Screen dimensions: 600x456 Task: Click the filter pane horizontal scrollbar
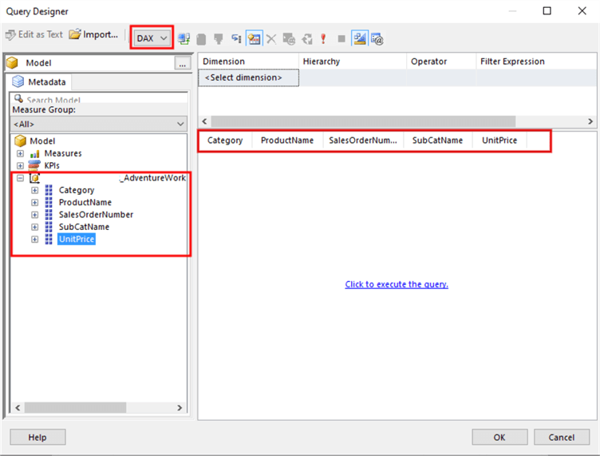pos(359,121)
